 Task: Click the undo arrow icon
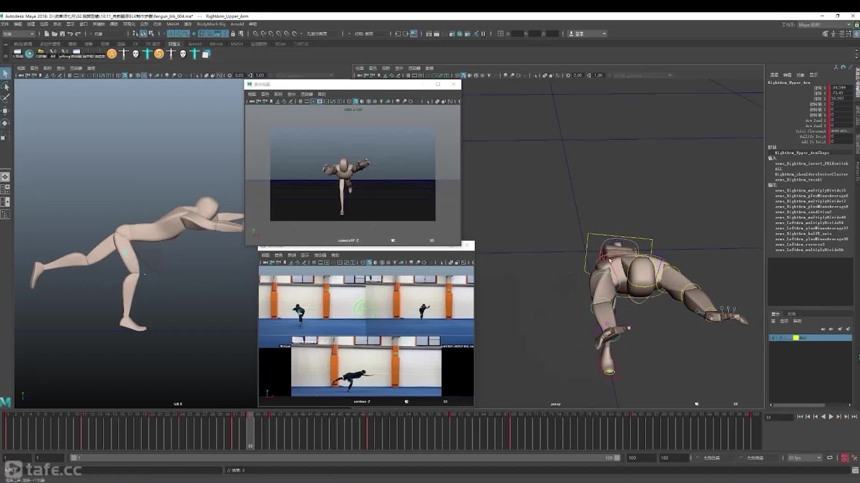tap(70, 34)
